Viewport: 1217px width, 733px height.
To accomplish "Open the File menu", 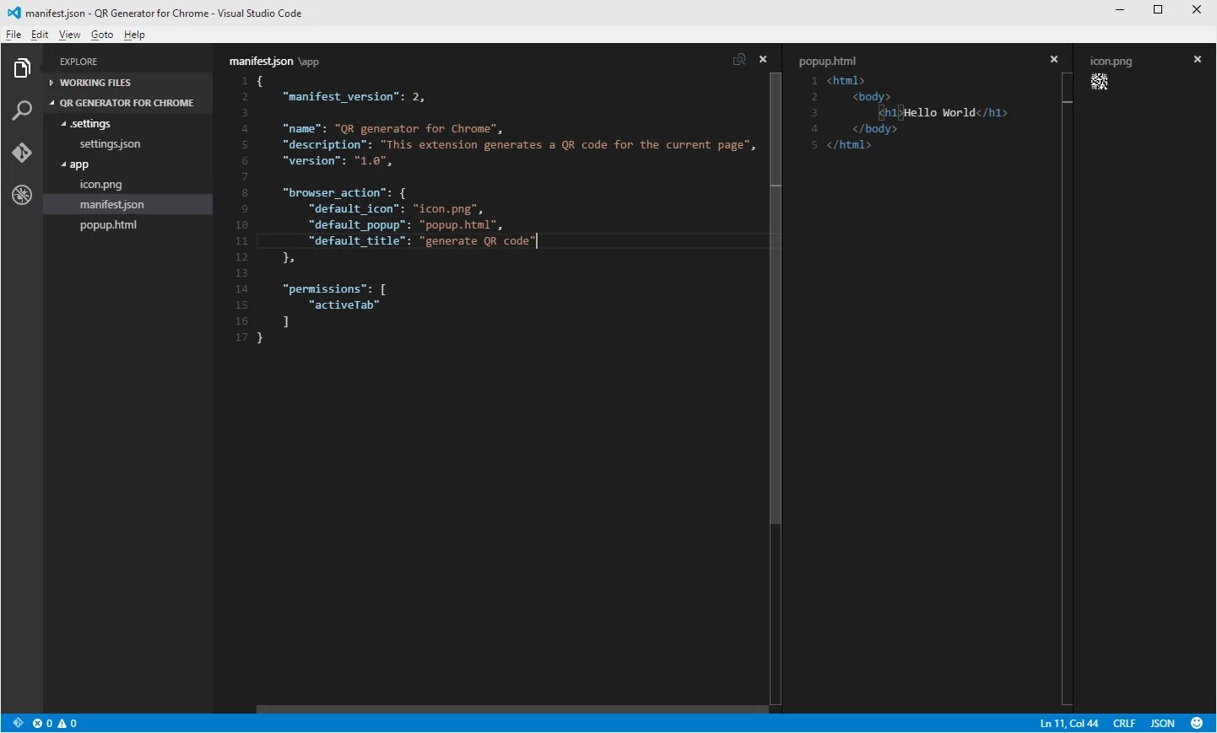I will pyautogui.click(x=14, y=35).
